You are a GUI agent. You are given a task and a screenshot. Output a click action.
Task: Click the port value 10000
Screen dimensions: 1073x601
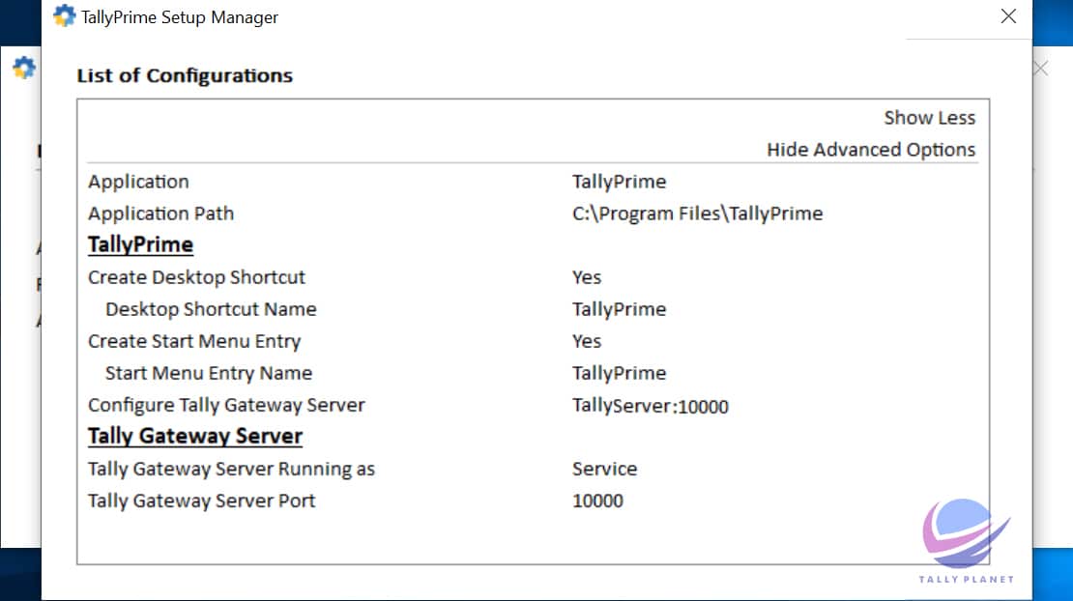(x=597, y=501)
